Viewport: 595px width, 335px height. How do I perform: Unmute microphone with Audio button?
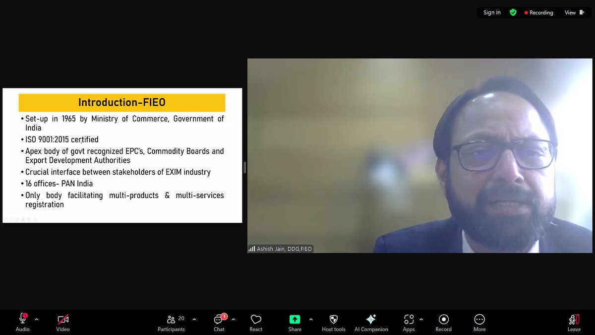23,322
